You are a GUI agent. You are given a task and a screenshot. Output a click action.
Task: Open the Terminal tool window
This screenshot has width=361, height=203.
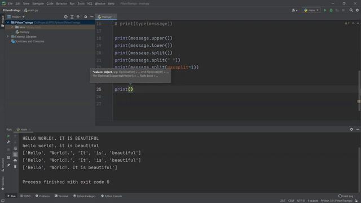tap(61, 196)
